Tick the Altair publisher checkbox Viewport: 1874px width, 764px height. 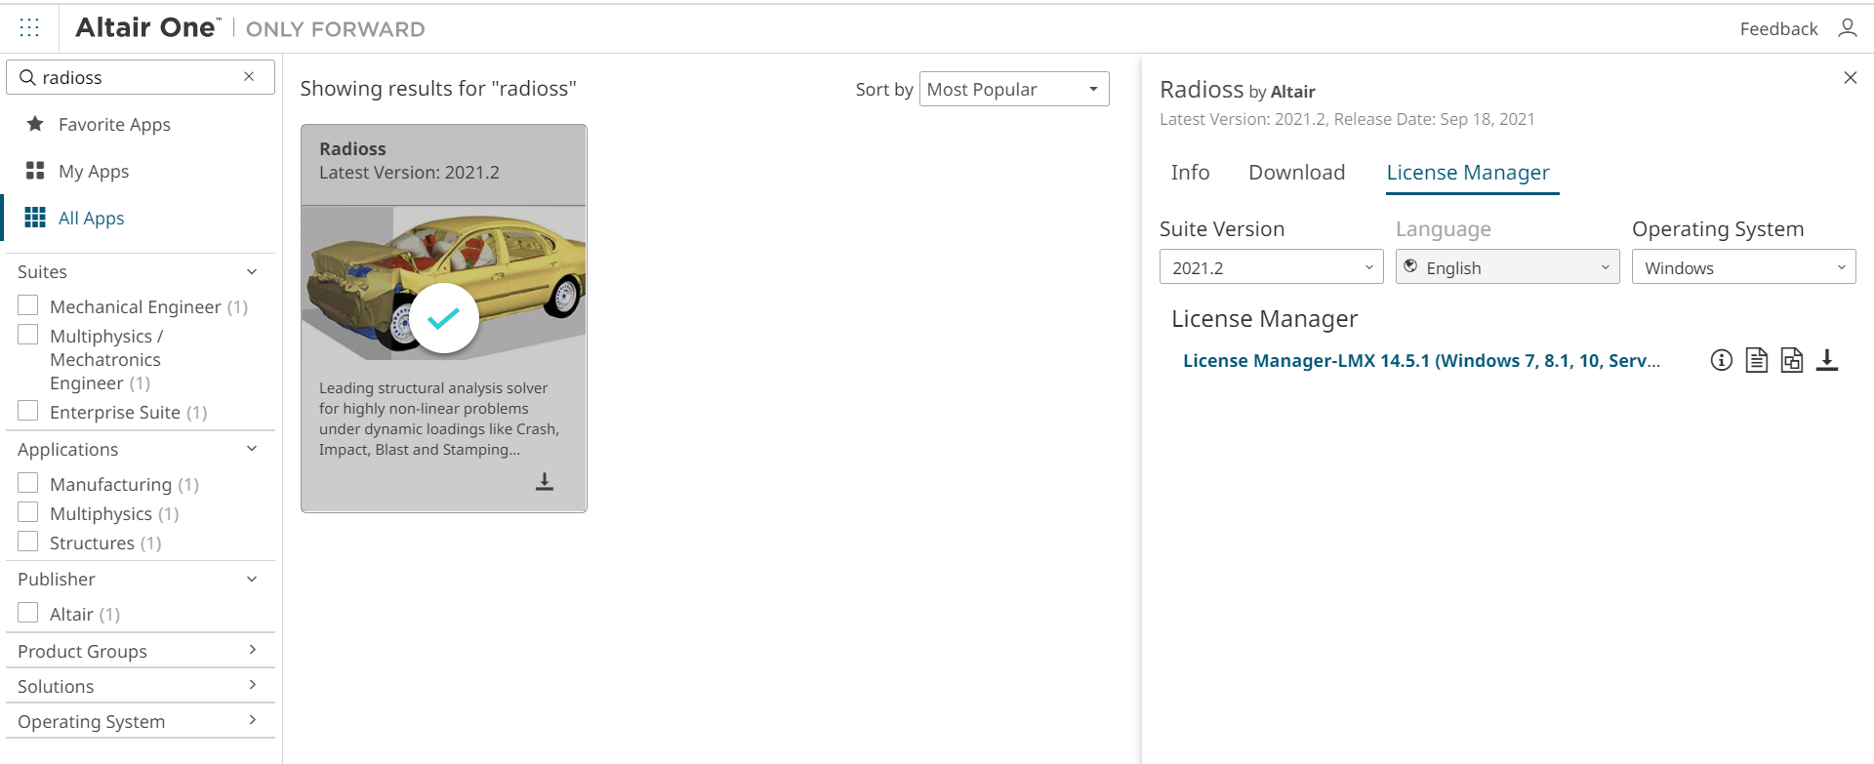(28, 614)
